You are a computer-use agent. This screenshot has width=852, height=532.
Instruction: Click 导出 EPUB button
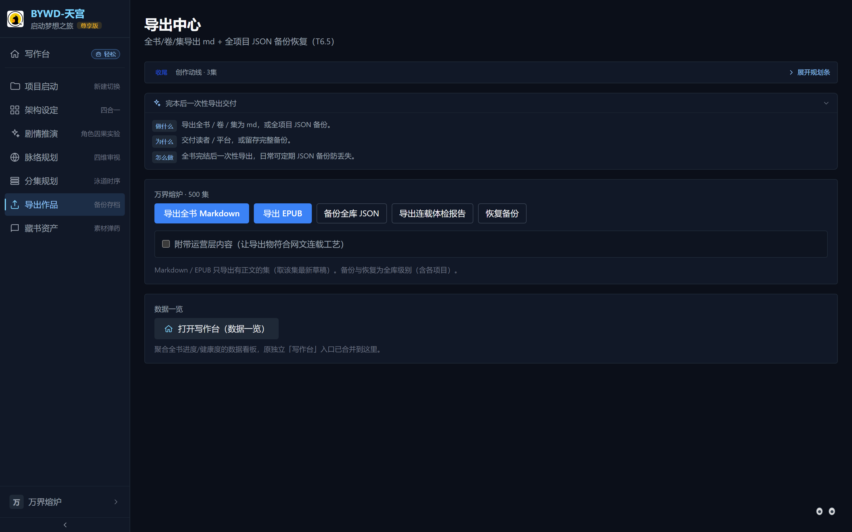[282, 213]
